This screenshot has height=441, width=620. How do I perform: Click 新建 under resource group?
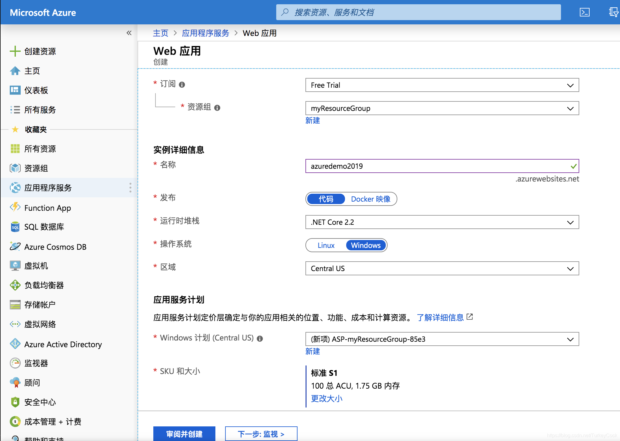[313, 121]
